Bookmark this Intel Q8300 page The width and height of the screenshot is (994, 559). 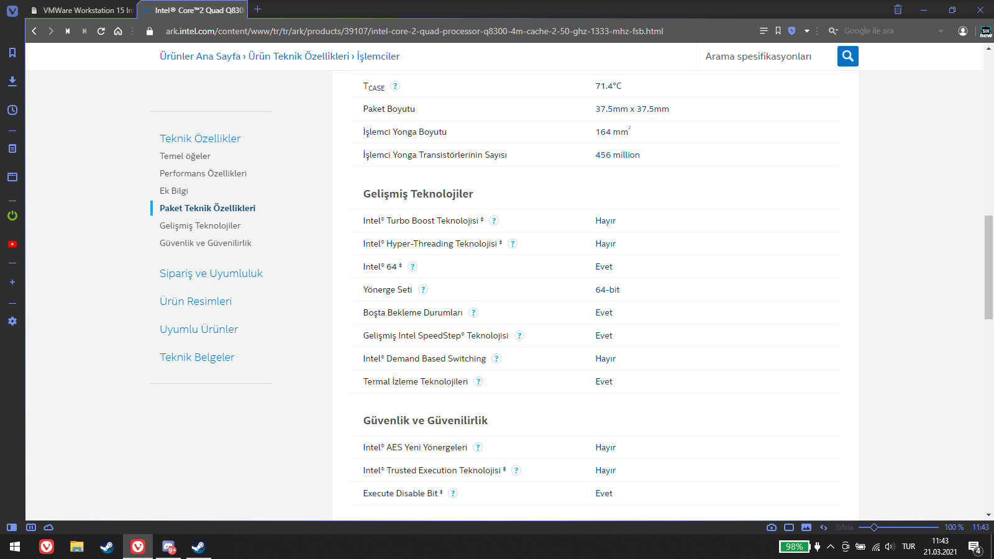click(x=778, y=30)
